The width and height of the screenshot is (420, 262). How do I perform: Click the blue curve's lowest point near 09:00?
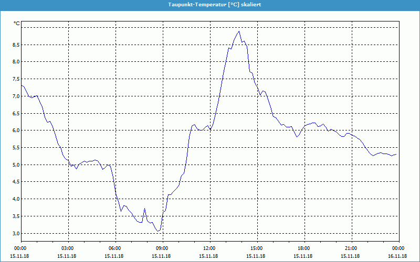[157, 231]
